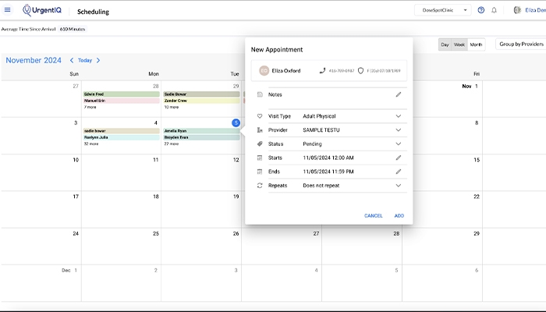Select November 18 on the calendar

[156, 197]
